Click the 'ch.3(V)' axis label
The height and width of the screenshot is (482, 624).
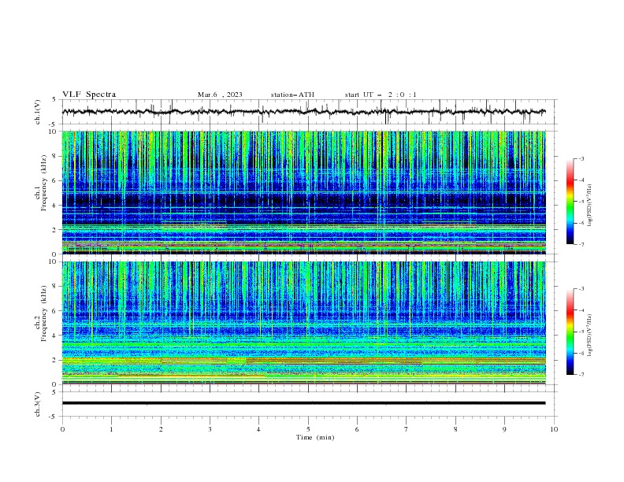coord(38,404)
